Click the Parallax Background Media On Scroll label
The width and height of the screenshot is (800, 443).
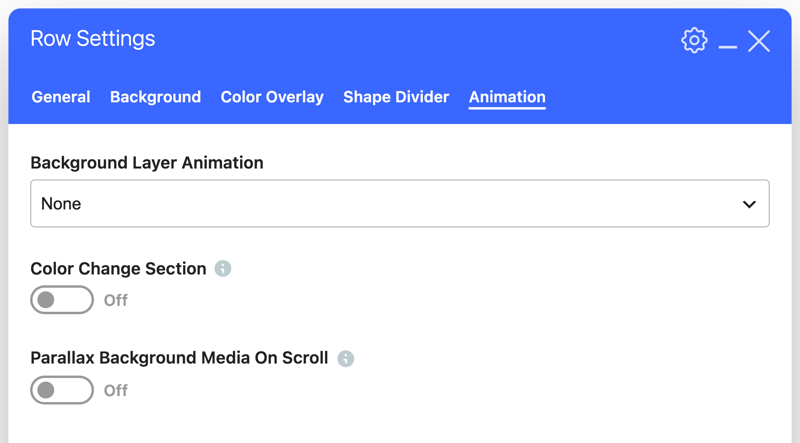(x=180, y=358)
